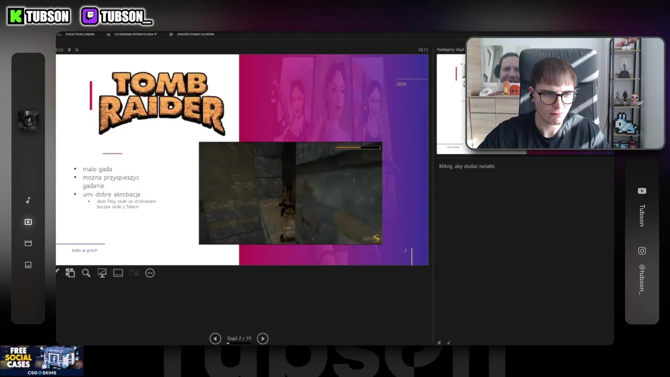The width and height of the screenshot is (670, 377).
Task: Decrease notes font size
Action: pyautogui.click(x=449, y=343)
